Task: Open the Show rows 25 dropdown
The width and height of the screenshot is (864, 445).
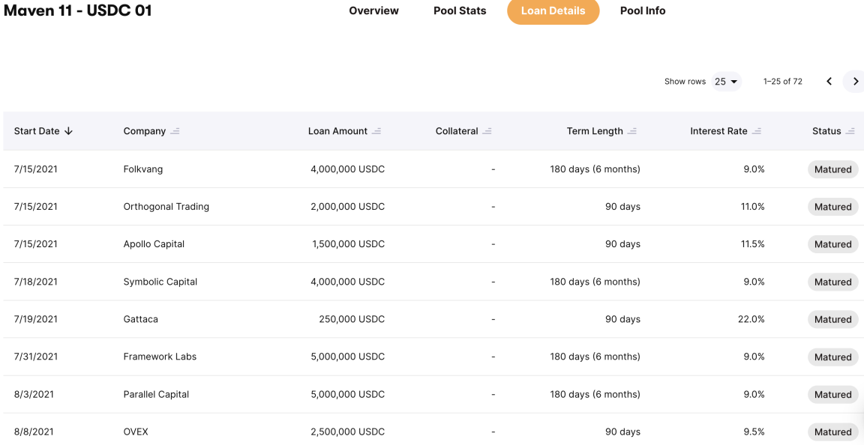Action: (x=726, y=82)
